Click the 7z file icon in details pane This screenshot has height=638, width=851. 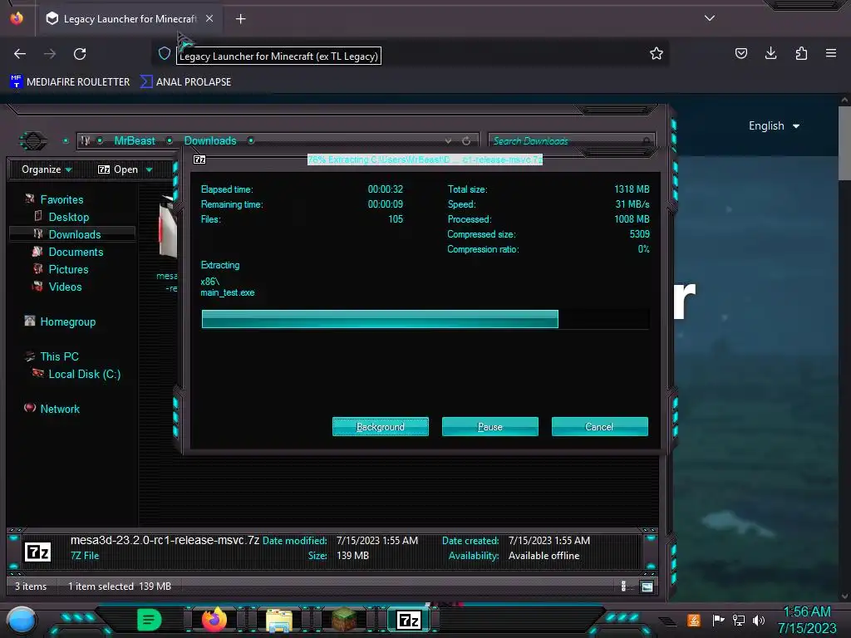pyautogui.click(x=38, y=552)
